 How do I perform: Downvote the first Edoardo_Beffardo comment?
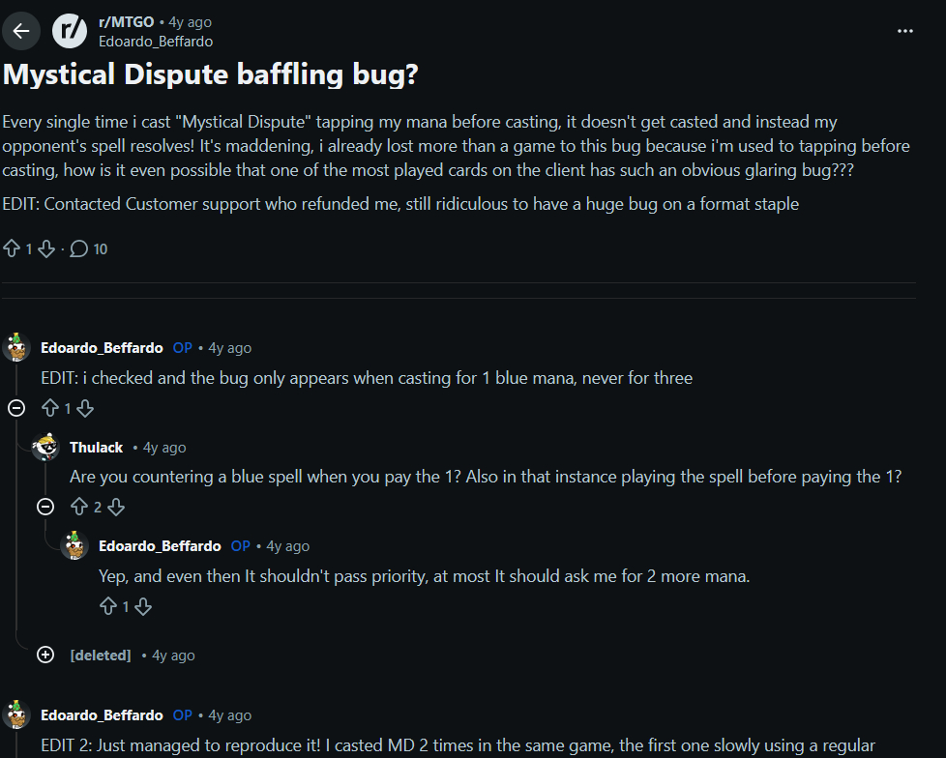(x=84, y=408)
